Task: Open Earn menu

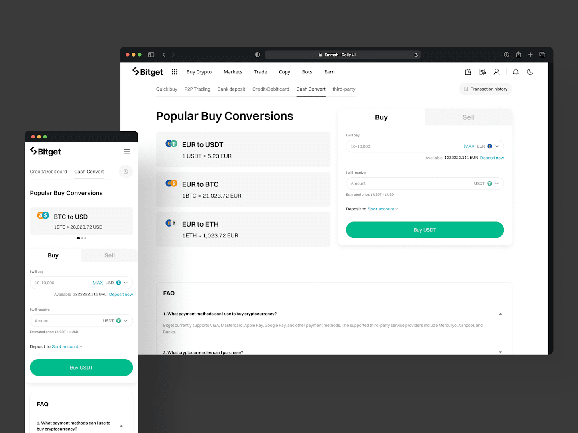Action: click(330, 72)
